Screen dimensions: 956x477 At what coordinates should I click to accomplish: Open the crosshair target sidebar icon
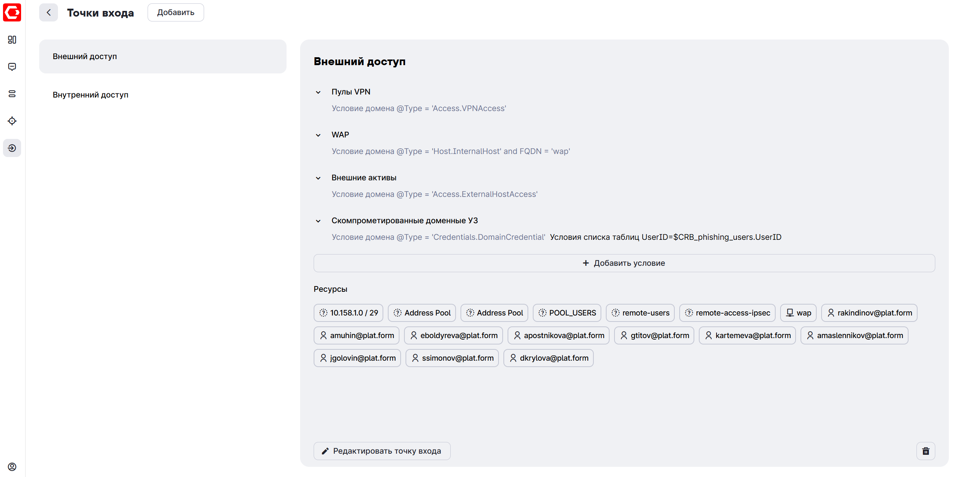(x=12, y=121)
